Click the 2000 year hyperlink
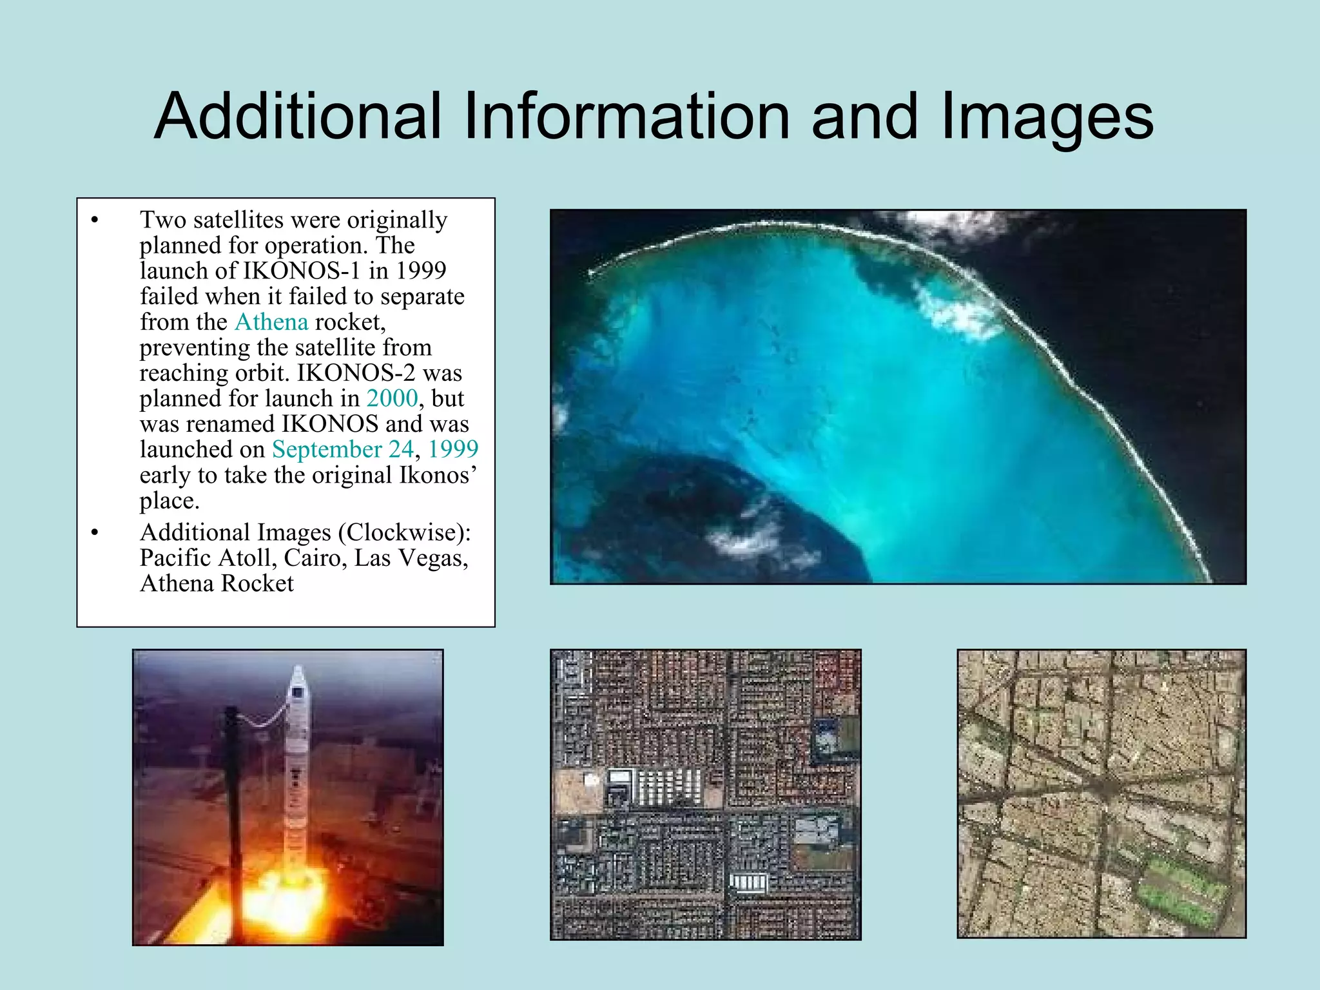The image size is (1320, 990). click(x=392, y=398)
